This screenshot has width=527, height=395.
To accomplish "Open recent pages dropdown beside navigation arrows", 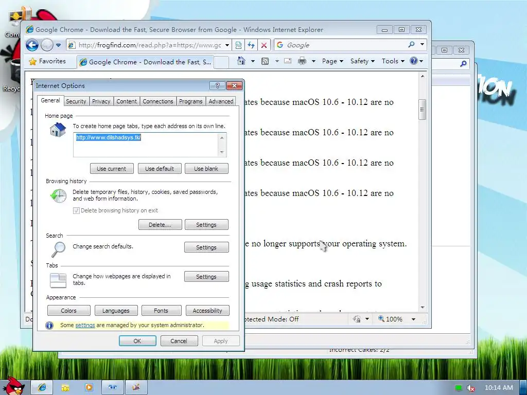I will pyautogui.click(x=58, y=45).
